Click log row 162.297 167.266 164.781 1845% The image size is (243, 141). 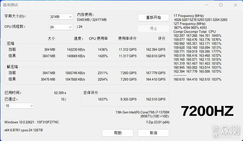tap(197, 36)
